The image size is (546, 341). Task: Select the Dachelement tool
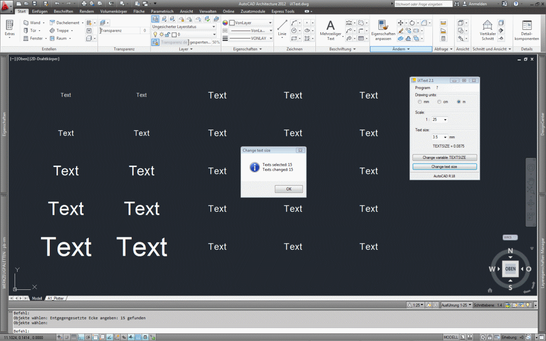(65, 22)
